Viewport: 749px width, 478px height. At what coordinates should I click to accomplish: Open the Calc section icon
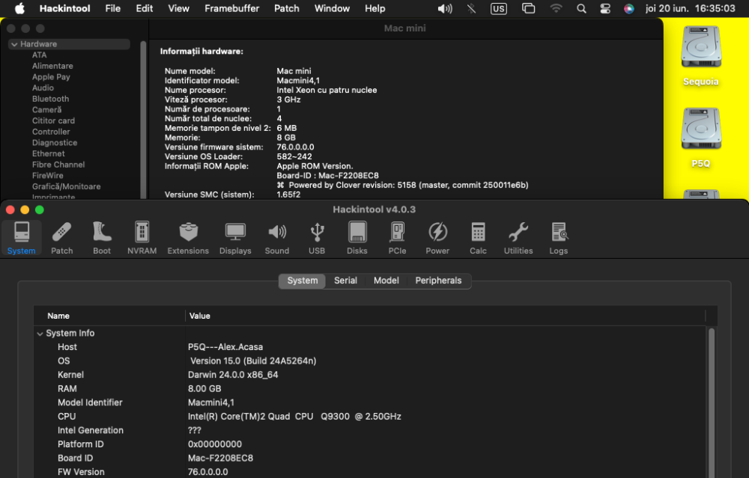coord(478,238)
